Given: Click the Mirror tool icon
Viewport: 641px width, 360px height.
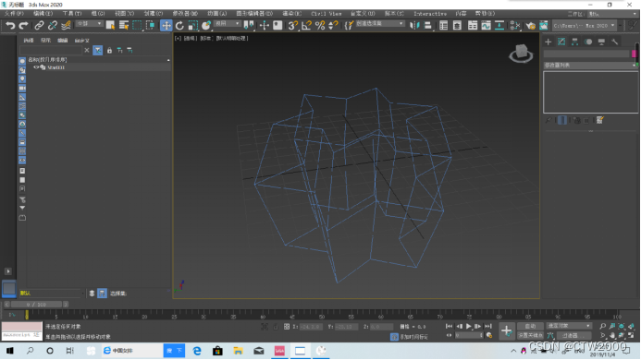Looking at the screenshot, I should (x=414, y=26).
